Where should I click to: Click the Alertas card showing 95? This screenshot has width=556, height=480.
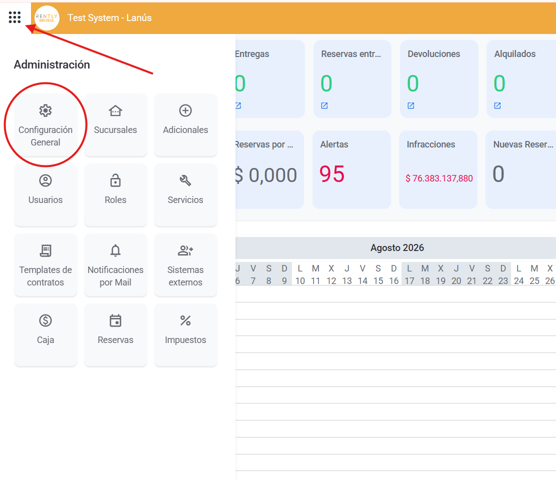(x=352, y=169)
